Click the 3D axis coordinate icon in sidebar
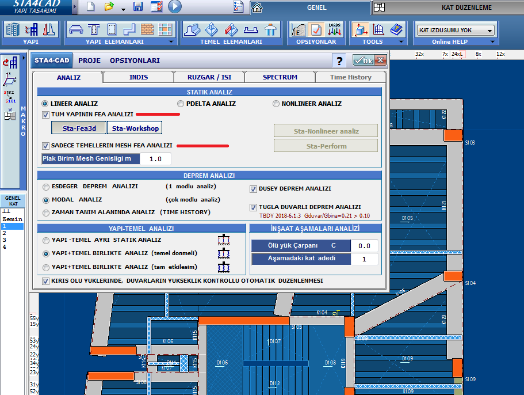 tap(10, 79)
